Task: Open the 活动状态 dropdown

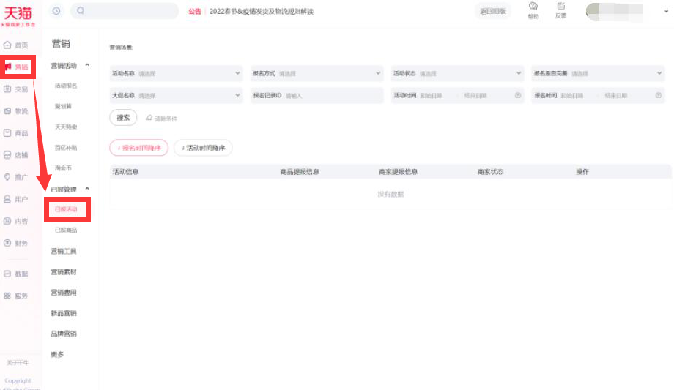Action: 458,74
